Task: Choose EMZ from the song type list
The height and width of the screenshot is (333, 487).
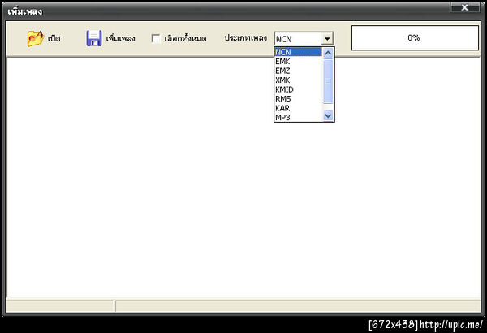Action: point(298,71)
